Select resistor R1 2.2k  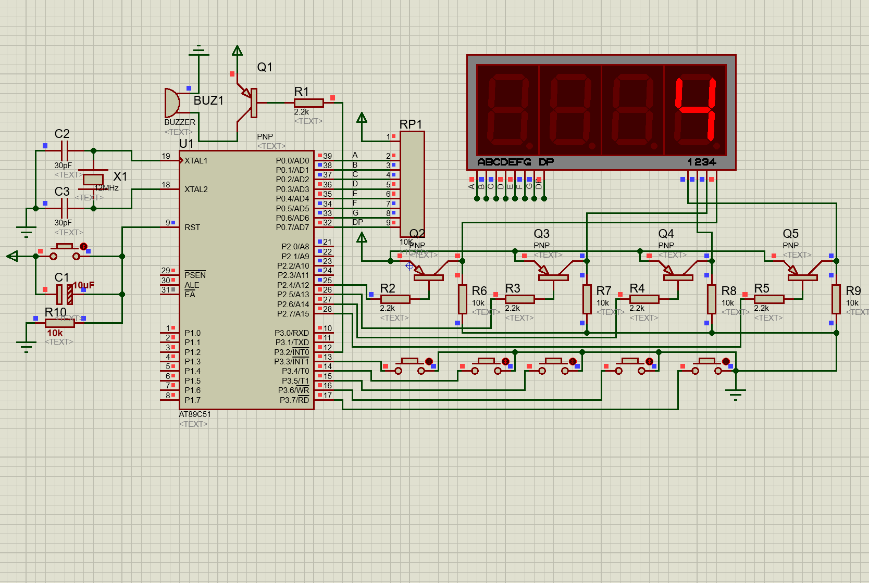click(x=309, y=103)
